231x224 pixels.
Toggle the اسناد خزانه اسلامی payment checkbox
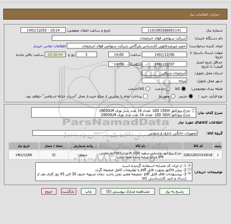(145, 96)
